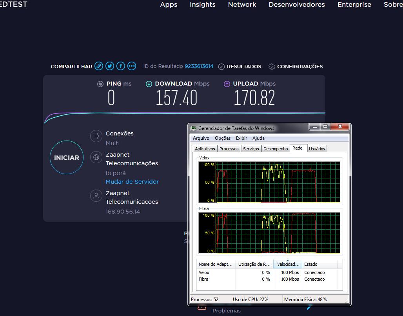
Task: Click Memória Física: 48% status
Action: click(305, 299)
